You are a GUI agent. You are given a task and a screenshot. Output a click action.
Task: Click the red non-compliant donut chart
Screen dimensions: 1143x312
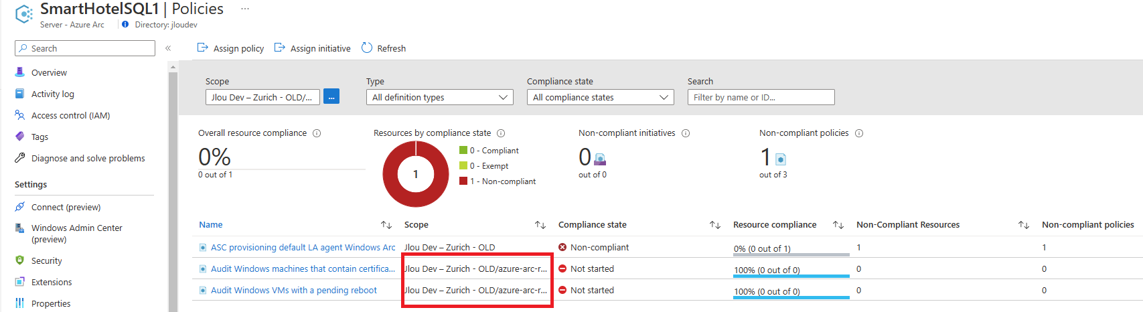(416, 174)
